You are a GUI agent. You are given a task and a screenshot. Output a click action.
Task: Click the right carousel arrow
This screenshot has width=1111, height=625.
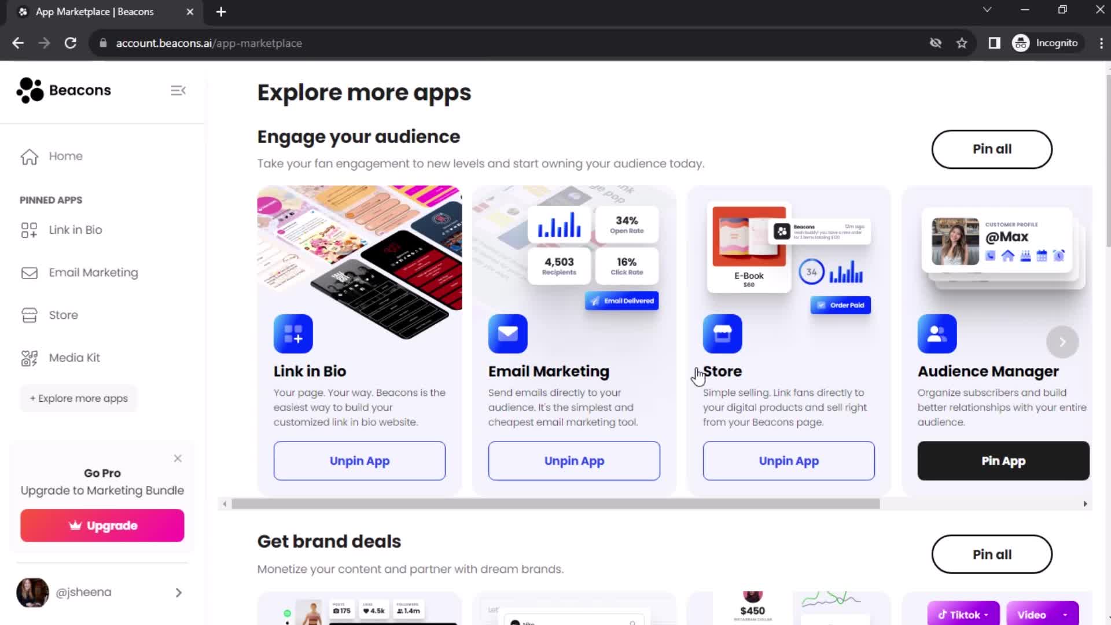point(1064,341)
